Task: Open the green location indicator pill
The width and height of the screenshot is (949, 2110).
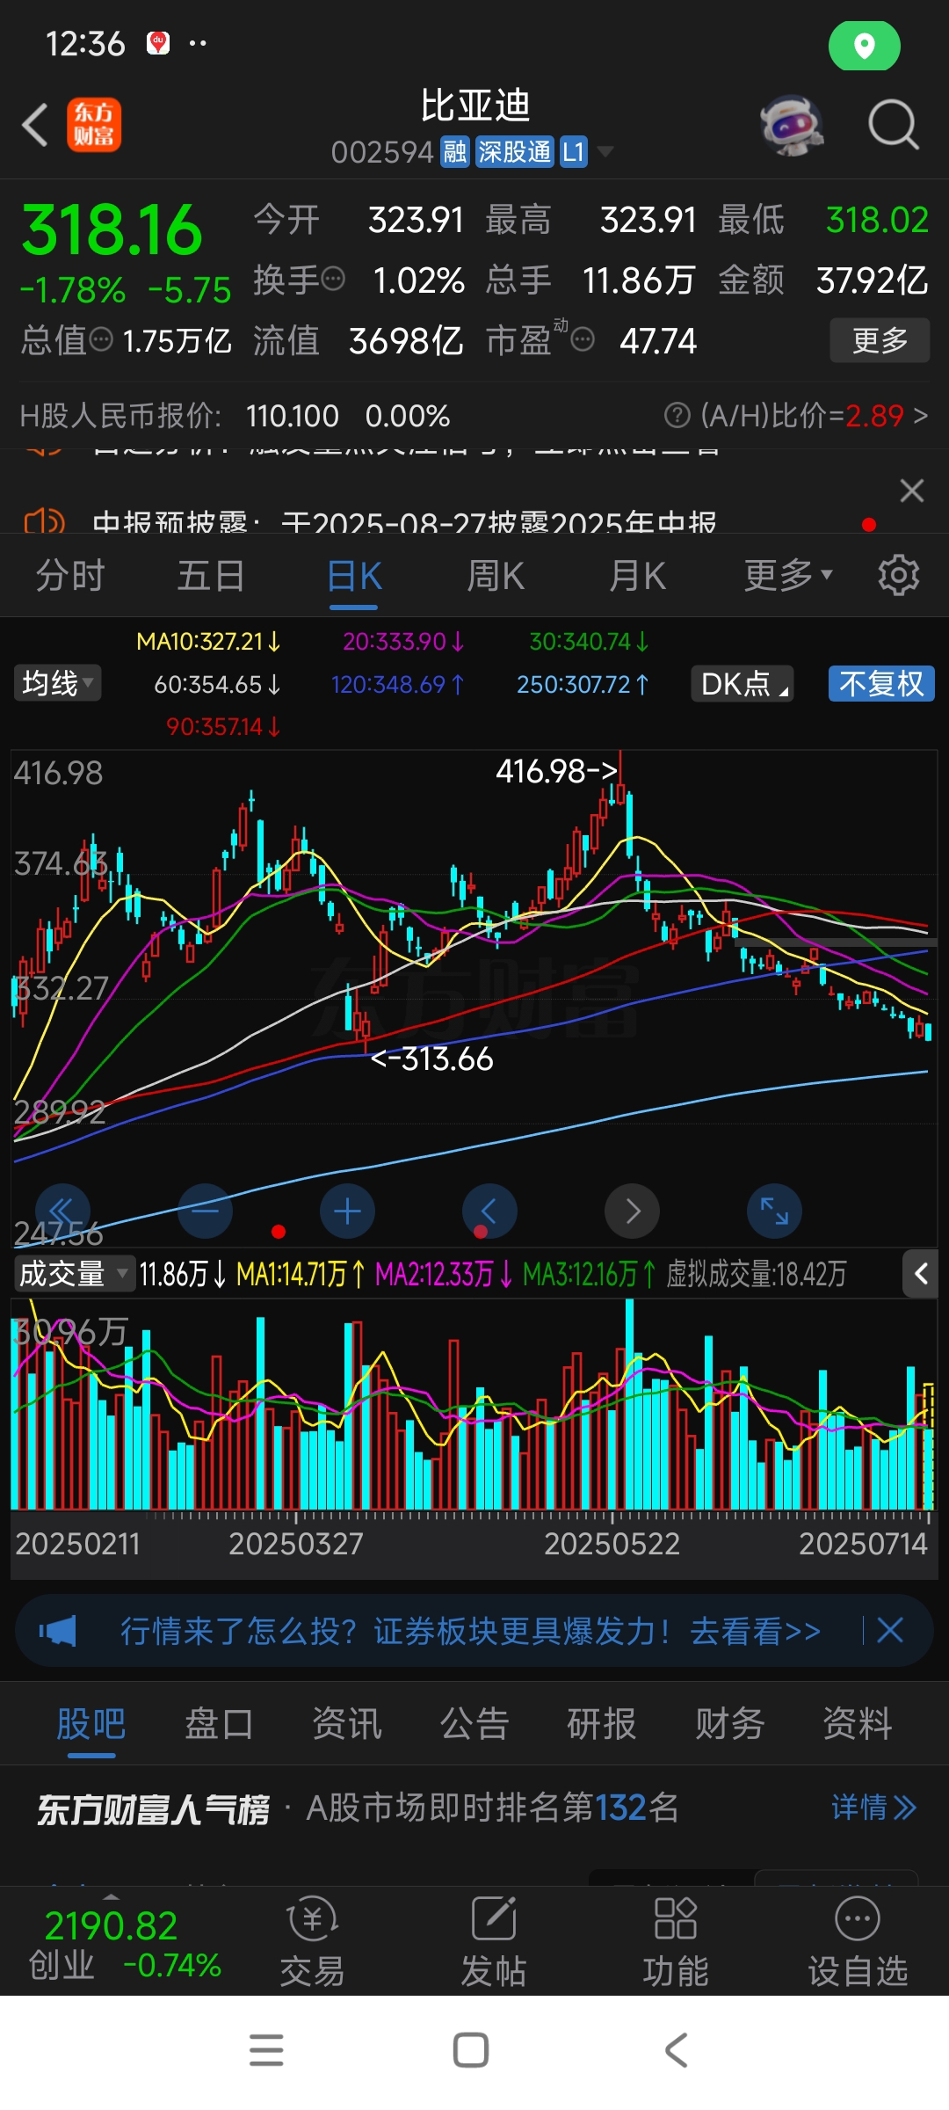Action: [x=865, y=46]
